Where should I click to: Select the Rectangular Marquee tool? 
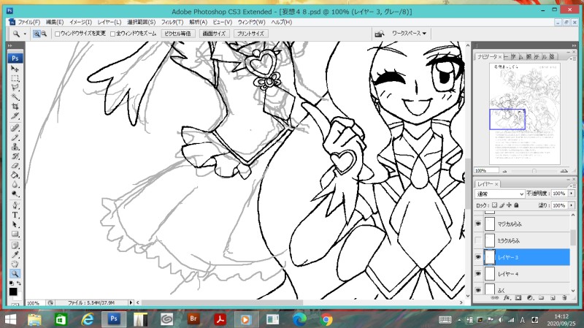[x=15, y=78]
